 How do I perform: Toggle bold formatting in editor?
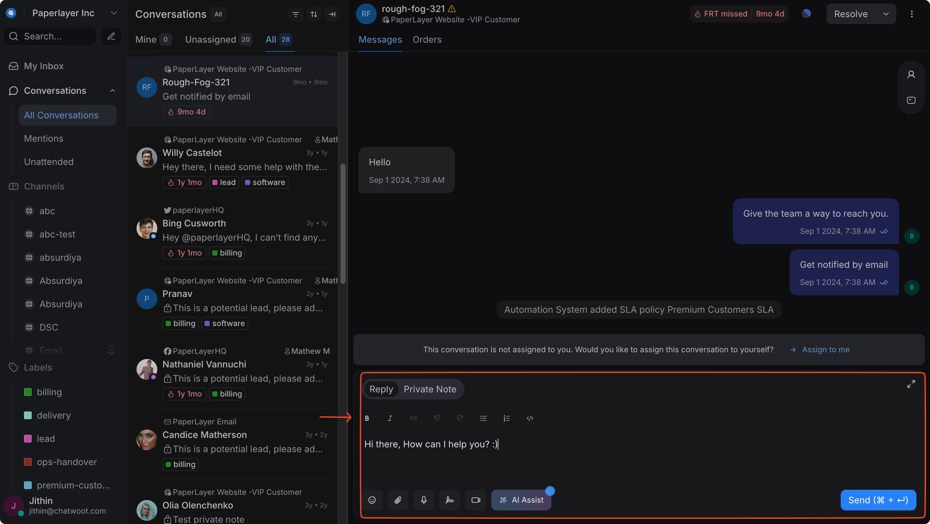(x=367, y=418)
